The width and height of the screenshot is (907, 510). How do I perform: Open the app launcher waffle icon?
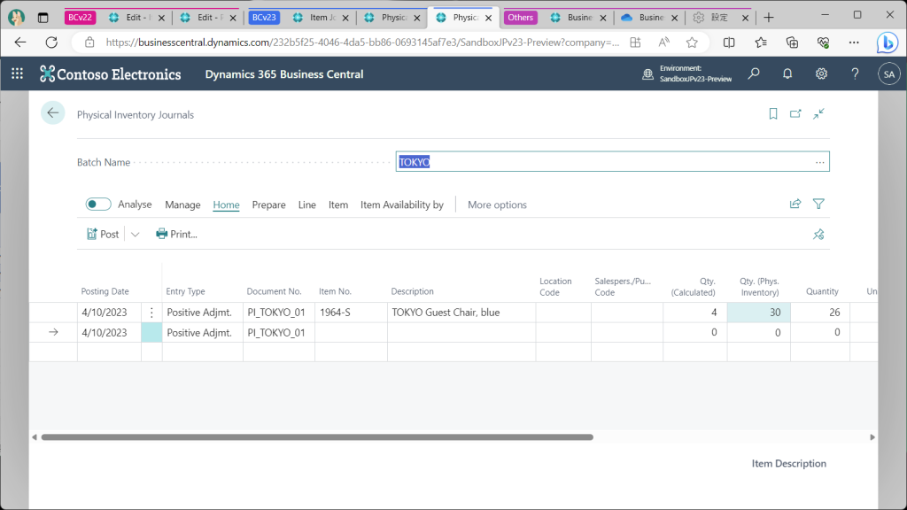(x=18, y=74)
